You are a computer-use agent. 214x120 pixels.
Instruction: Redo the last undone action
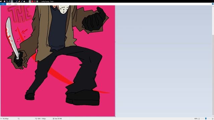[9, 1]
